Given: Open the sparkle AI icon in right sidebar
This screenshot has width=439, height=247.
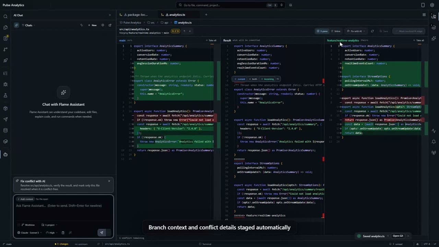Looking at the screenshot, I should [434, 38].
